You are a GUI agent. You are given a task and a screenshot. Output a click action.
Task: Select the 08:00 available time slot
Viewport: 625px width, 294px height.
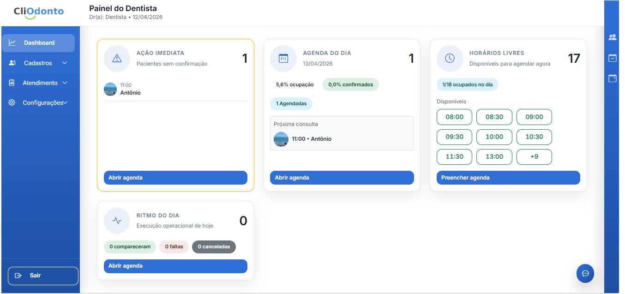[454, 117]
